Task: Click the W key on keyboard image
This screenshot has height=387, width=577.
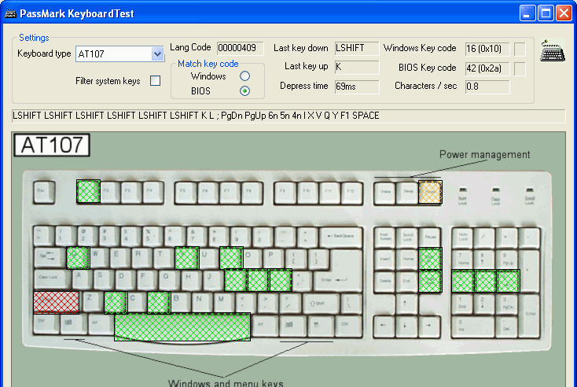Action: point(99,258)
